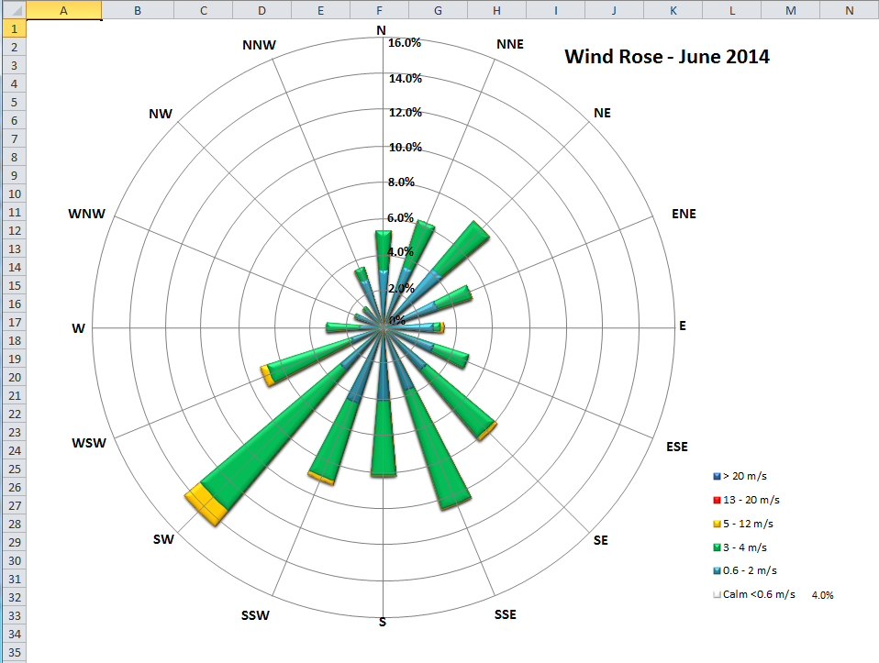Select row 1 header
The width and height of the screenshot is (879, 663).
pos(13,28)
